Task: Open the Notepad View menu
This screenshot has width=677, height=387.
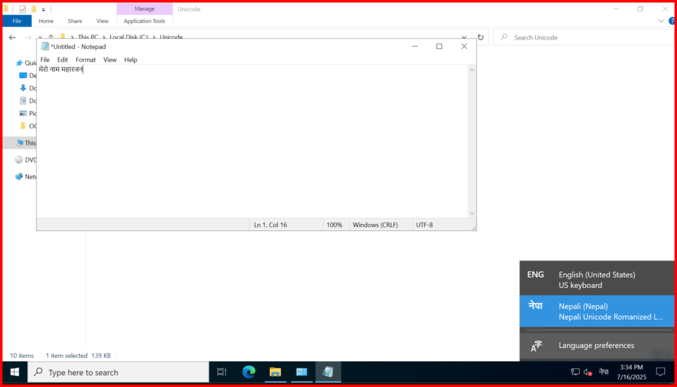Action: 110,59
